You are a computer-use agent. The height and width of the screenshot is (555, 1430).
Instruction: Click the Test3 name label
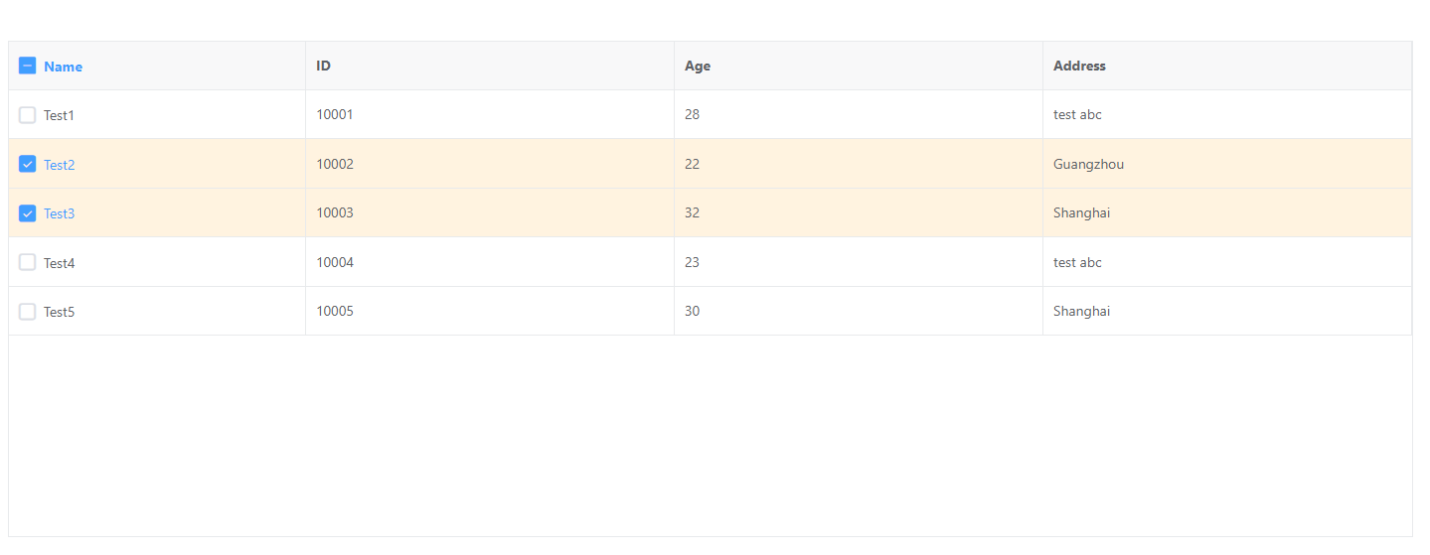(x=59, y=213)
